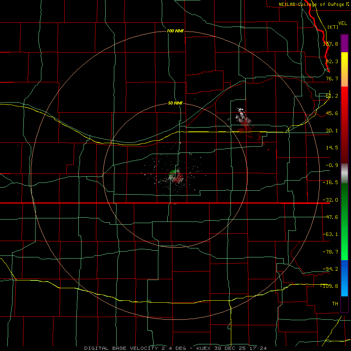
Task: Click the -16.5 velocity scale value
Action: click(330, 183)
